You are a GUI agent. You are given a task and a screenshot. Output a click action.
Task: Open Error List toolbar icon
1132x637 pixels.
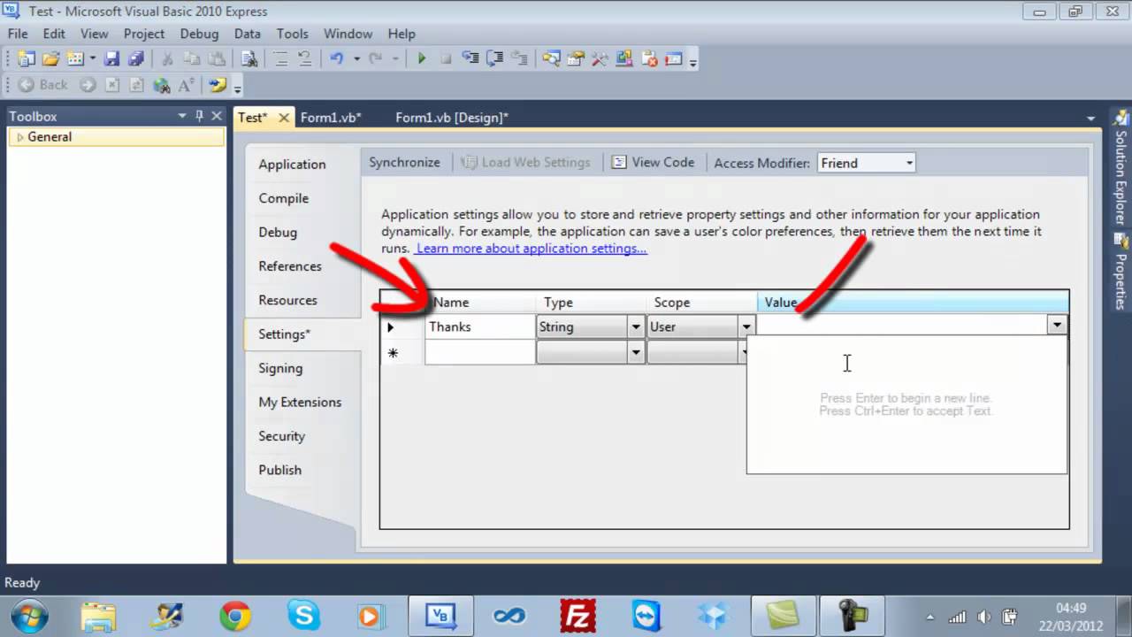[649, 59]
